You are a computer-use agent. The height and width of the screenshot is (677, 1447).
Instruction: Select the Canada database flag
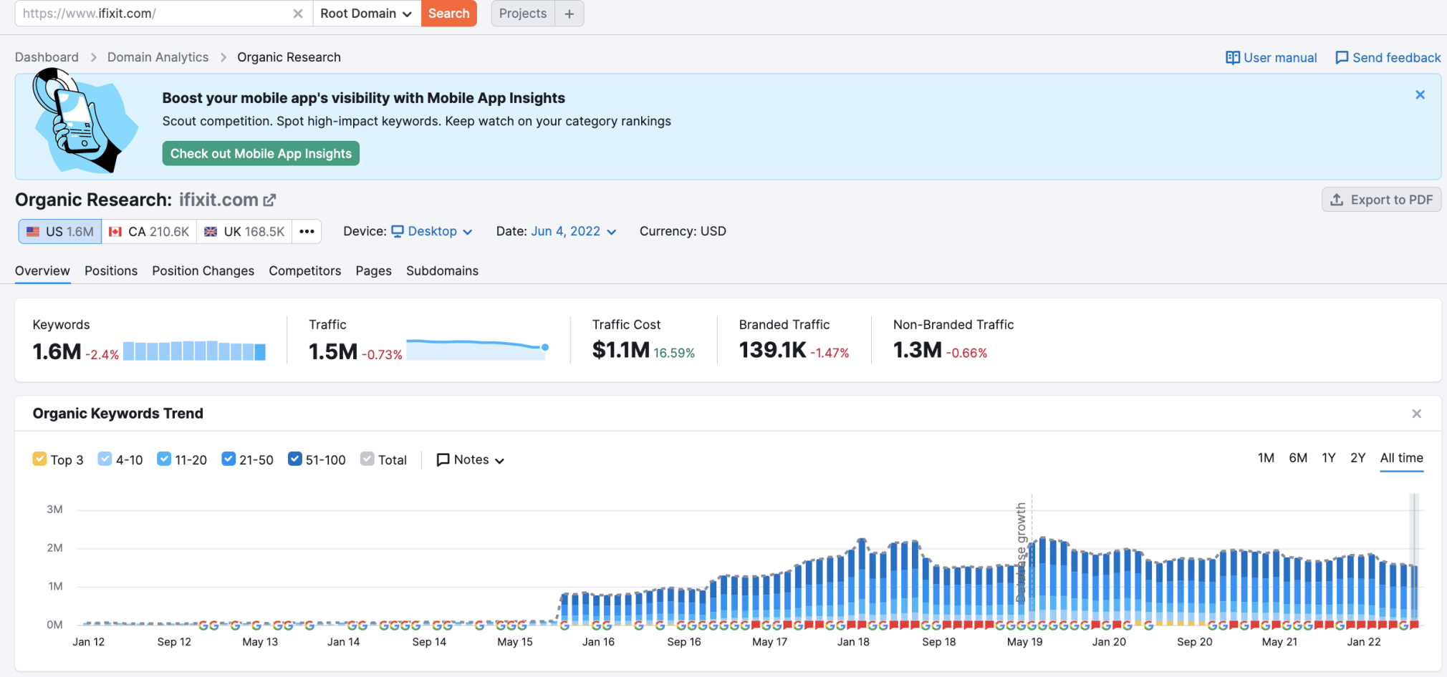pos(115,232)
